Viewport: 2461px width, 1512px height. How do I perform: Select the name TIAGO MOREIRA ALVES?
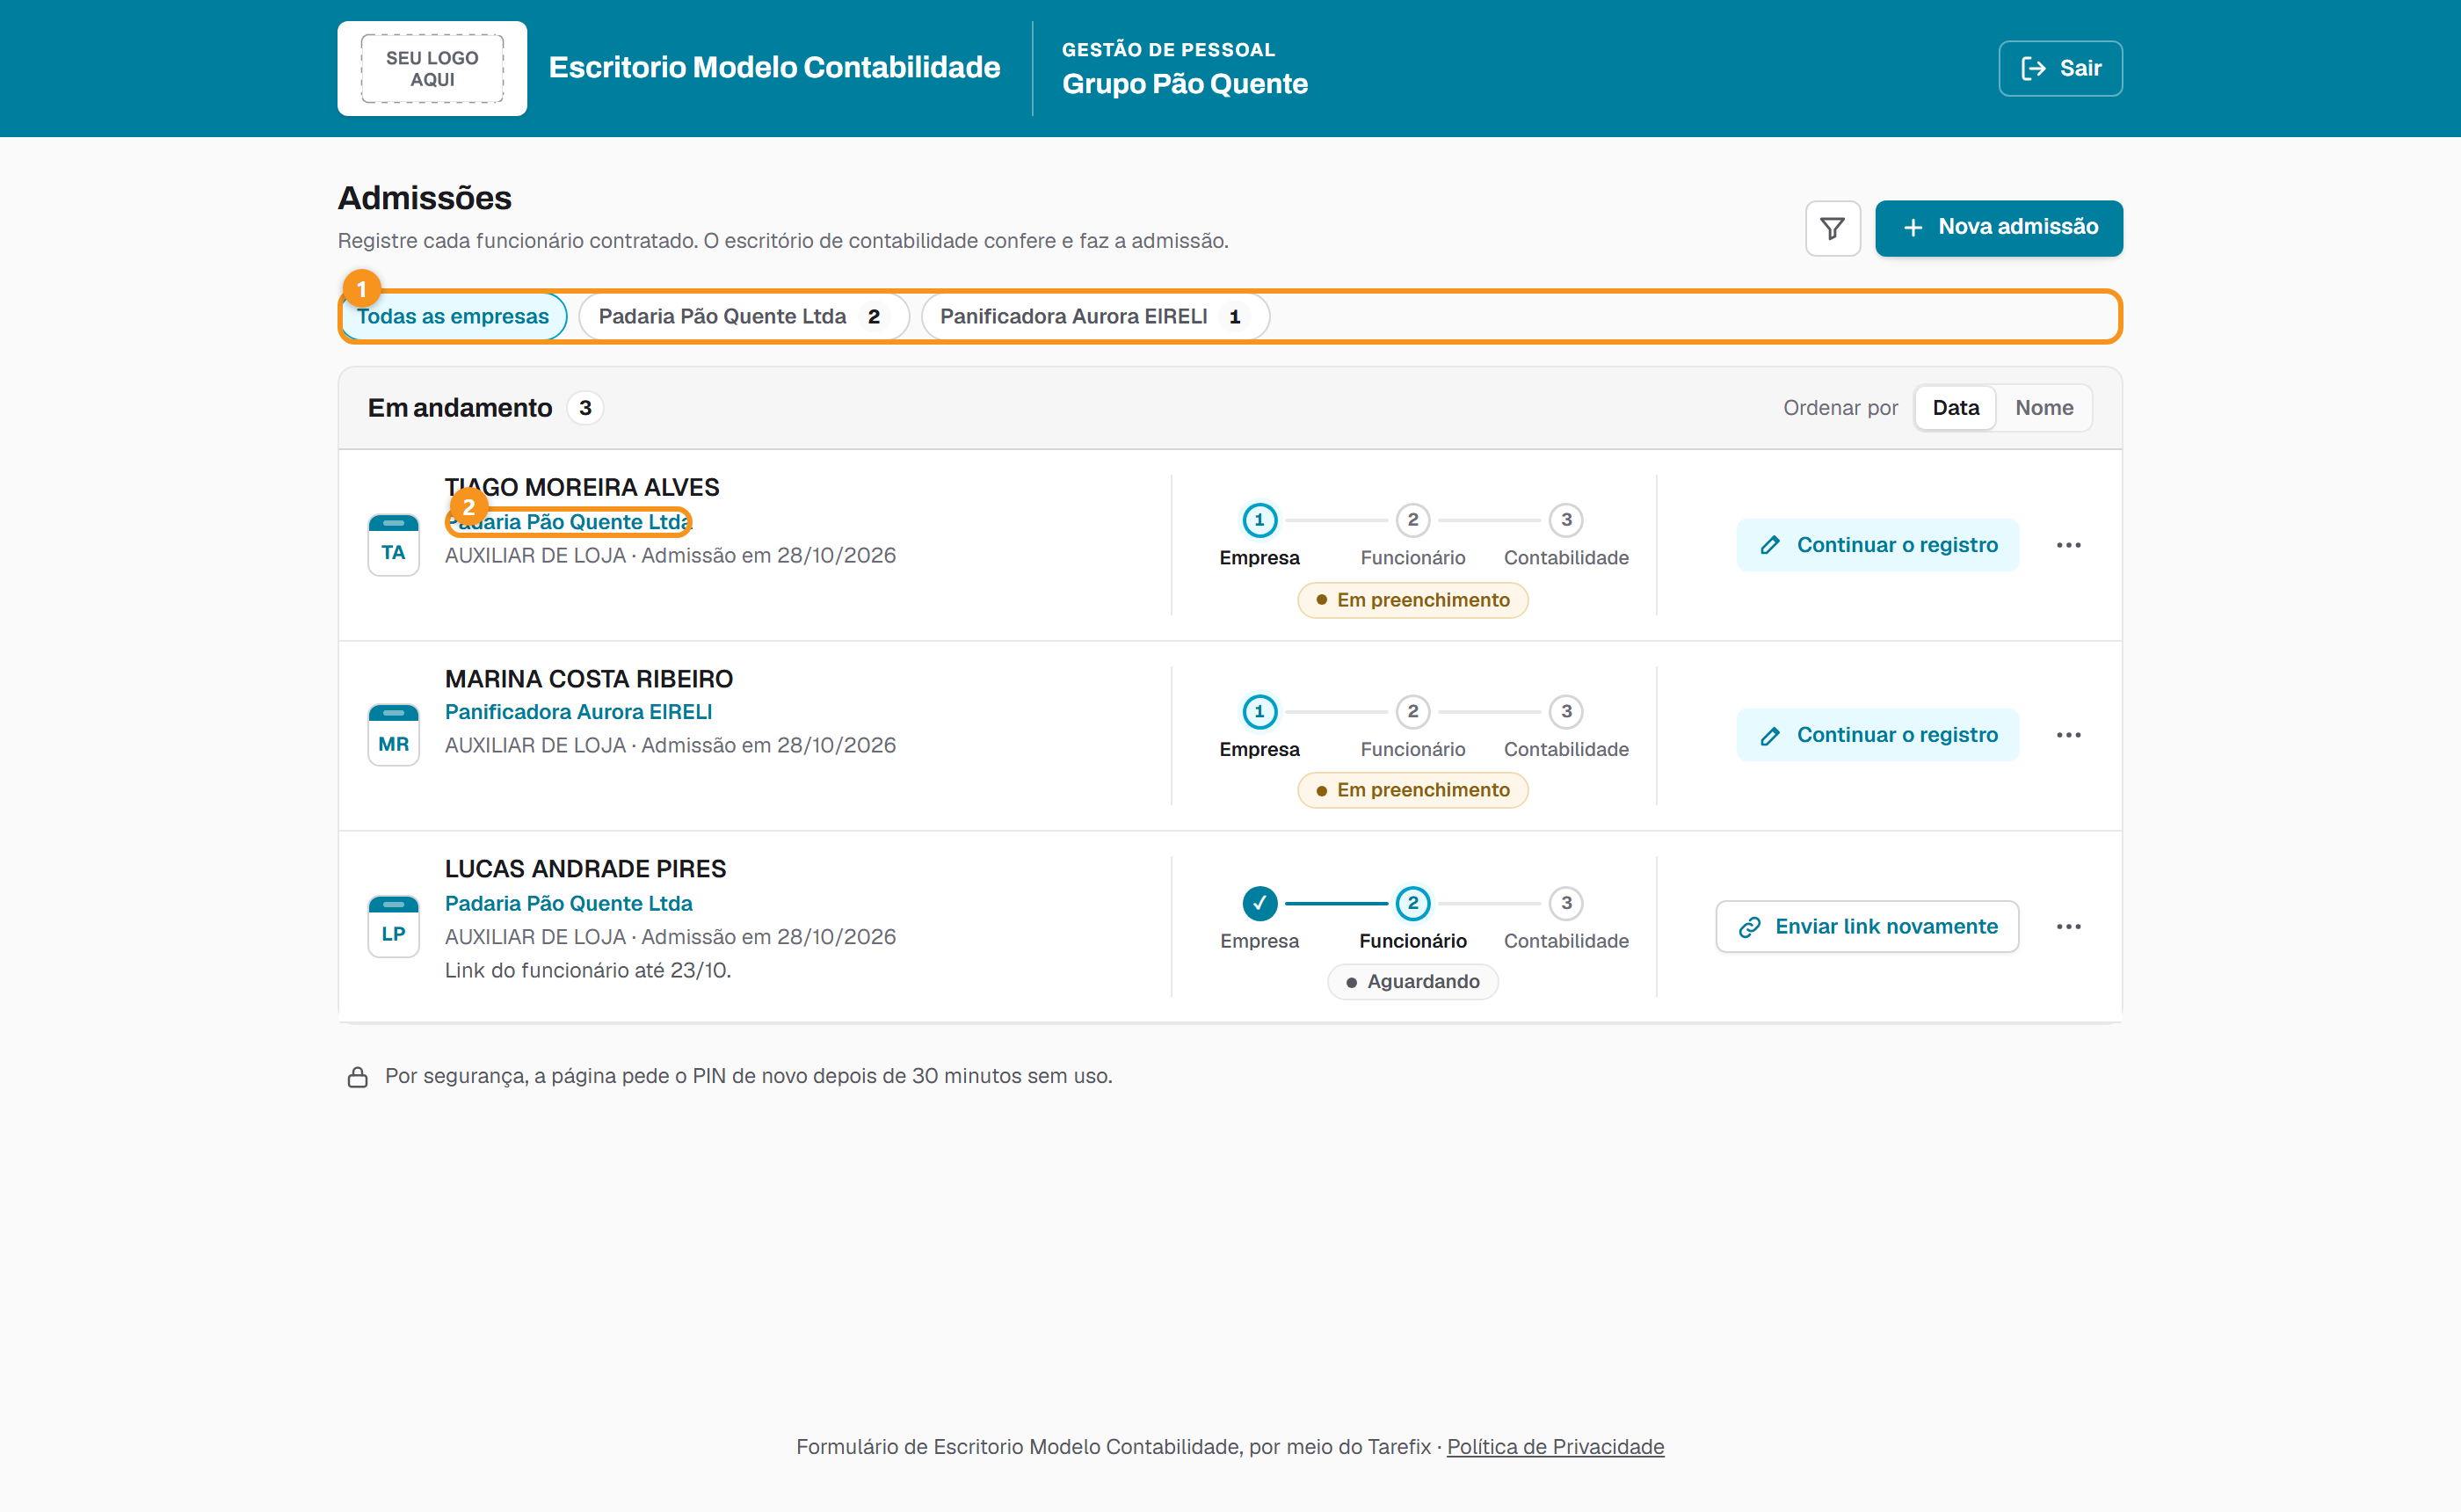click(x=582, y=487)
